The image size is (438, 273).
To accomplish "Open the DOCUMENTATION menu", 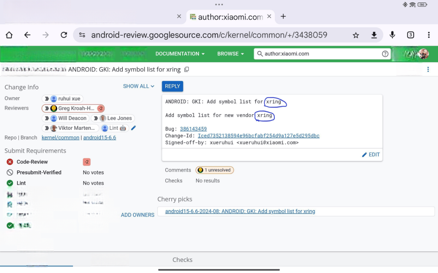I will pos(180,54).
